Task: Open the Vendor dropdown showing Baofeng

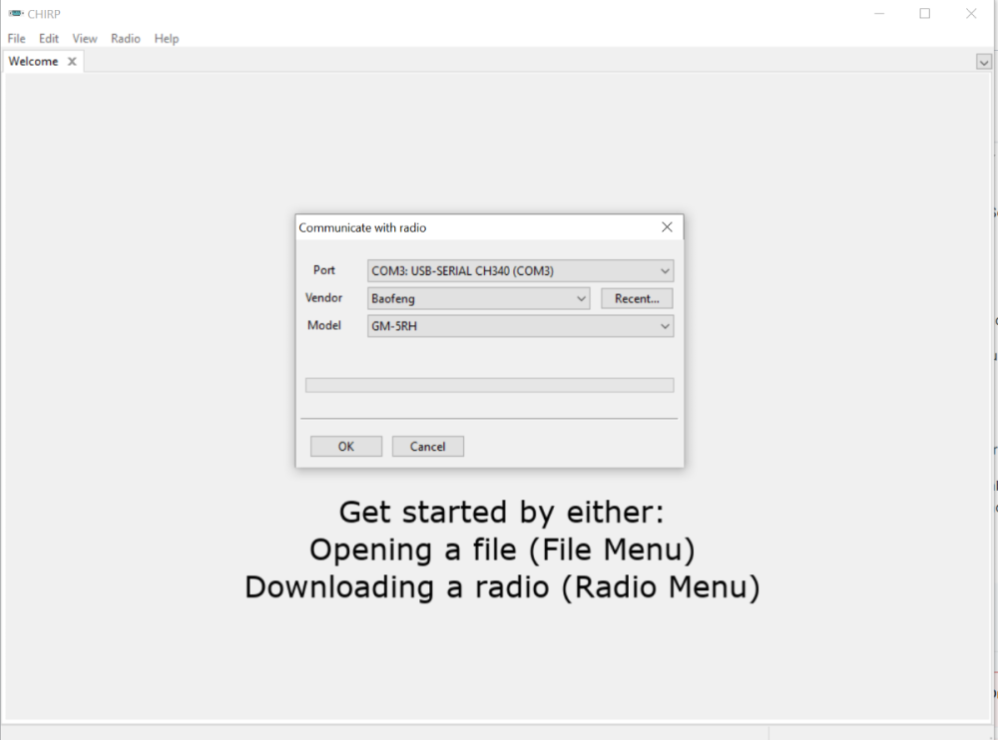Action: [x=582, y=298]
